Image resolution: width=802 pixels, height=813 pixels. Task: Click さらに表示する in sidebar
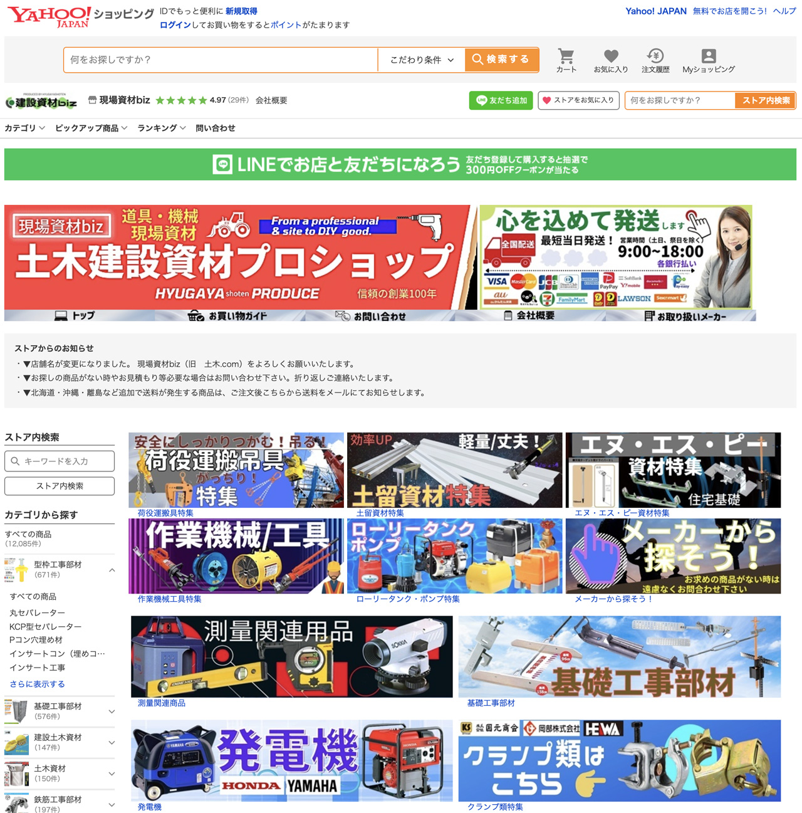(37, 684)
